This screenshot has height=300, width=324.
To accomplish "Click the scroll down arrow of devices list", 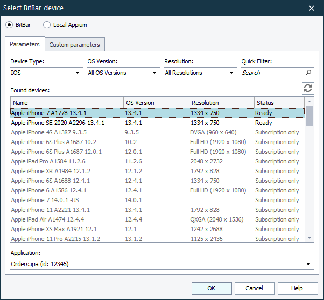I will coord(309,238).
